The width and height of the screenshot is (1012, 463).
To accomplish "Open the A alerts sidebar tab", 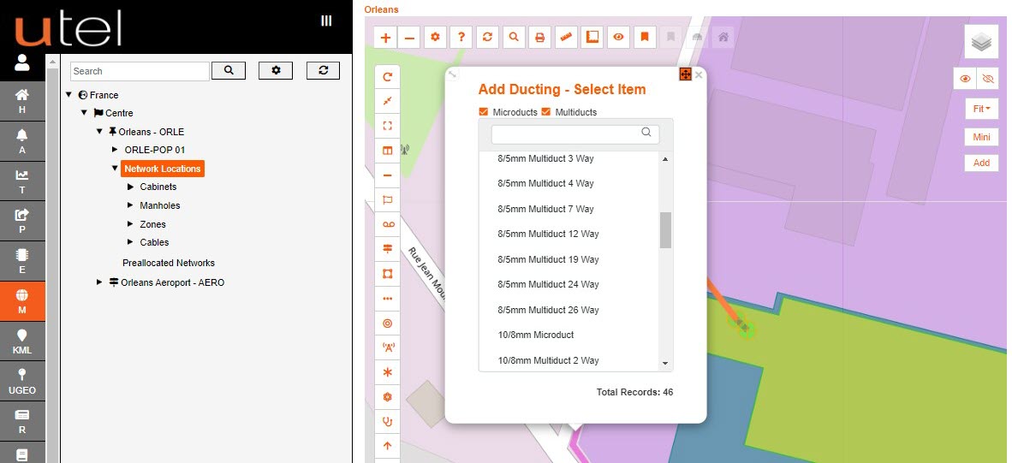I will tap(22, 141).
